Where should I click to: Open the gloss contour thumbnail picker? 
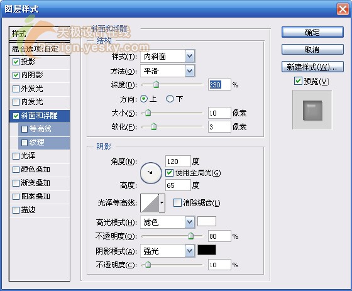[x=153, y=203]
